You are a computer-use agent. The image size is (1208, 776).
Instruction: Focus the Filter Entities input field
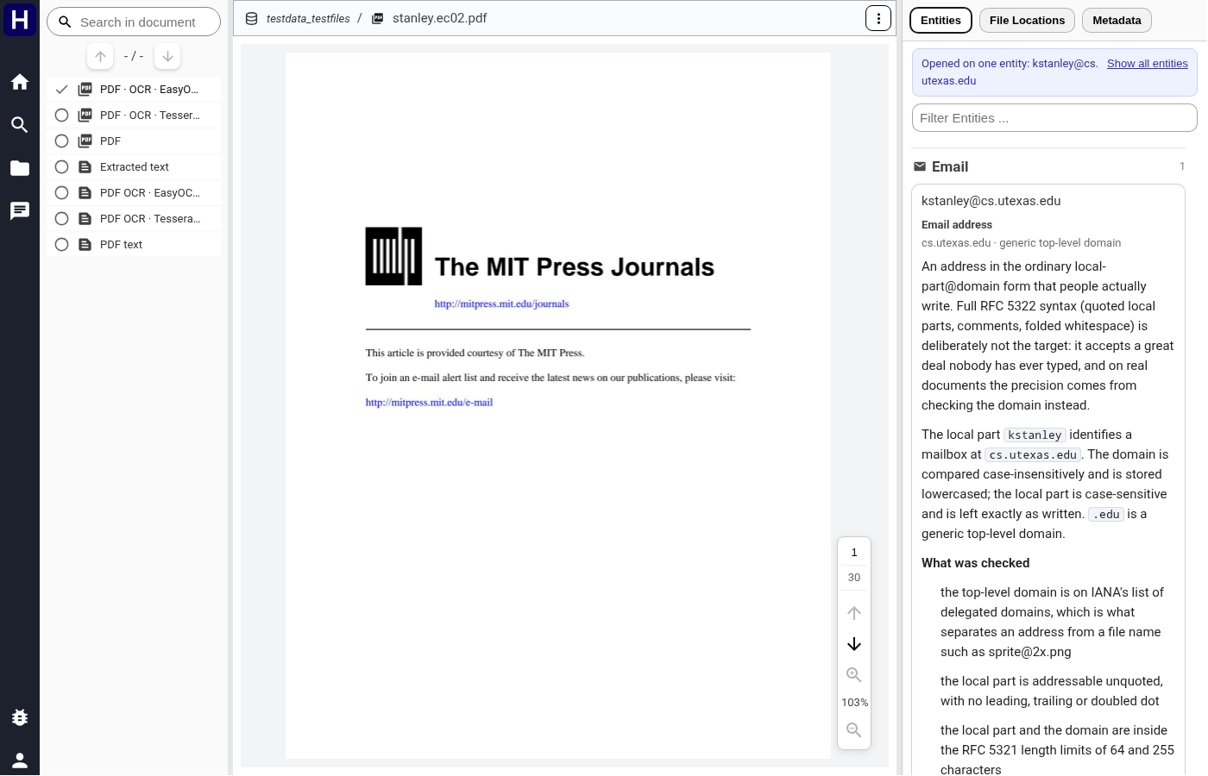[x=1054, y=118]
